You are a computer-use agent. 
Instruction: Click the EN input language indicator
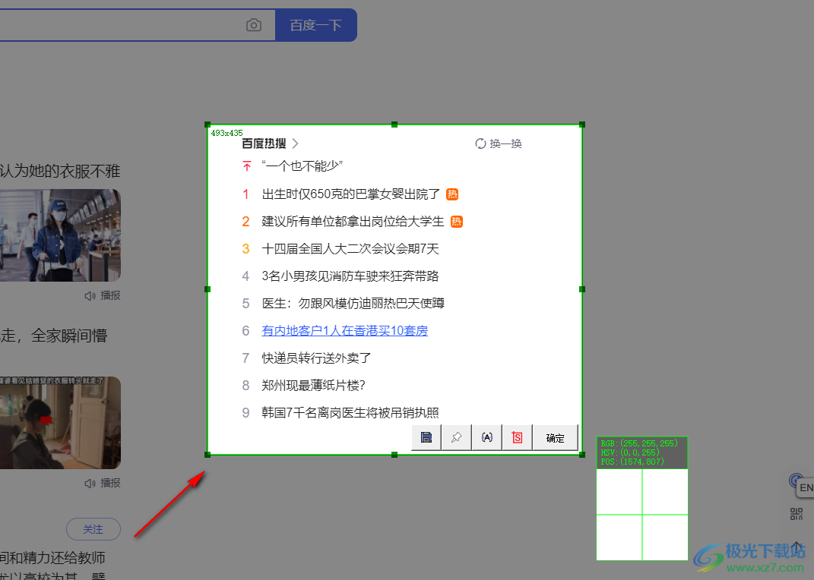tap(805, 487)
